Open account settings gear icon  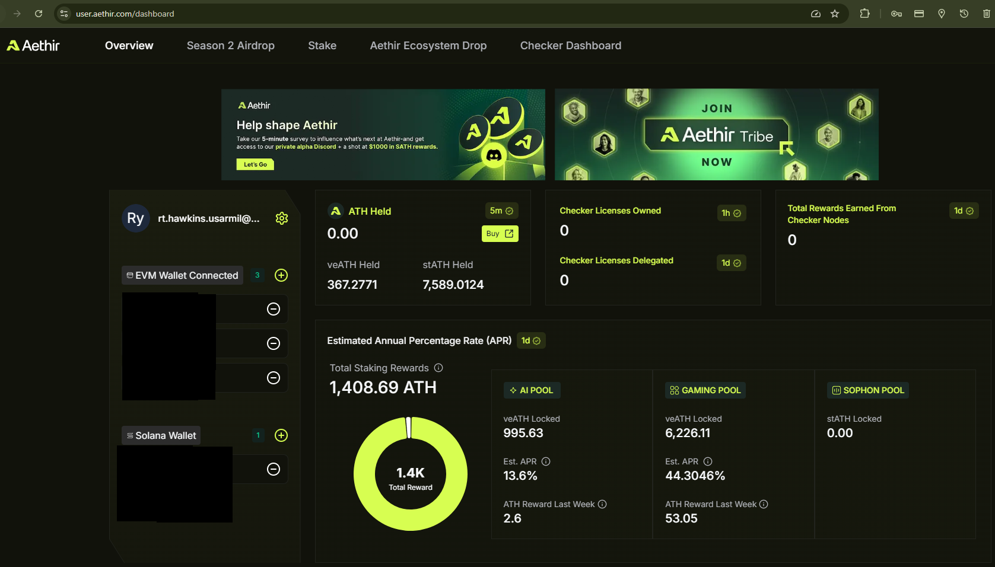coord(282,218)
